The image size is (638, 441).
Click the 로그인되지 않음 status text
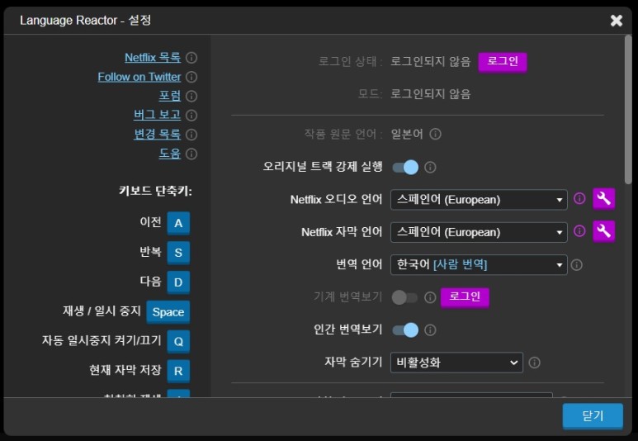430,61
